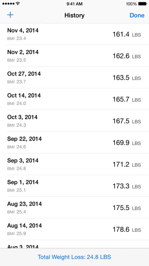
Task: Choose the Oct 3, 2014 record
Action: pyautogui.click(x=74, y=121)
